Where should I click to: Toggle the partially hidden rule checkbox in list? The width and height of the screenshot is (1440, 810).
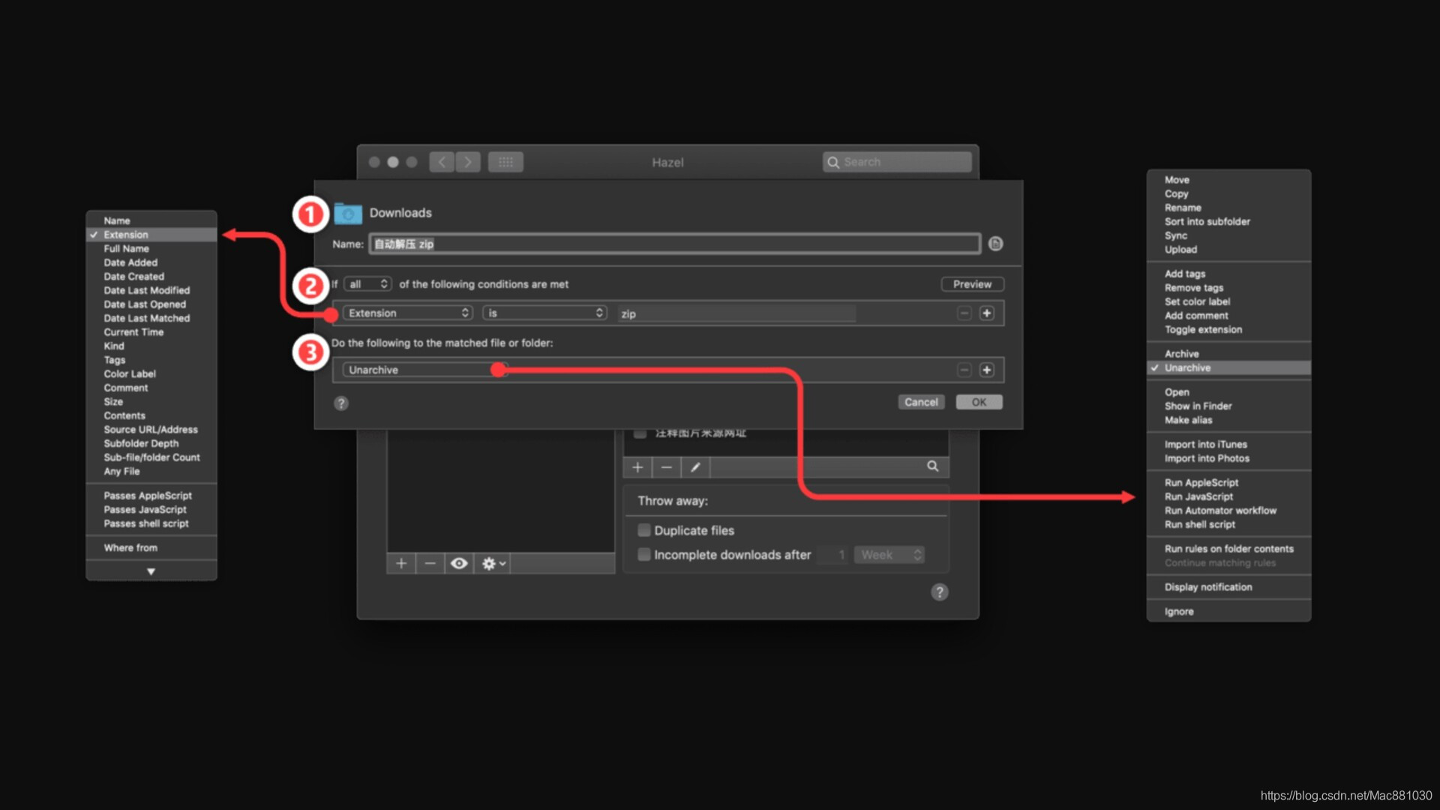tap(640, 433)
